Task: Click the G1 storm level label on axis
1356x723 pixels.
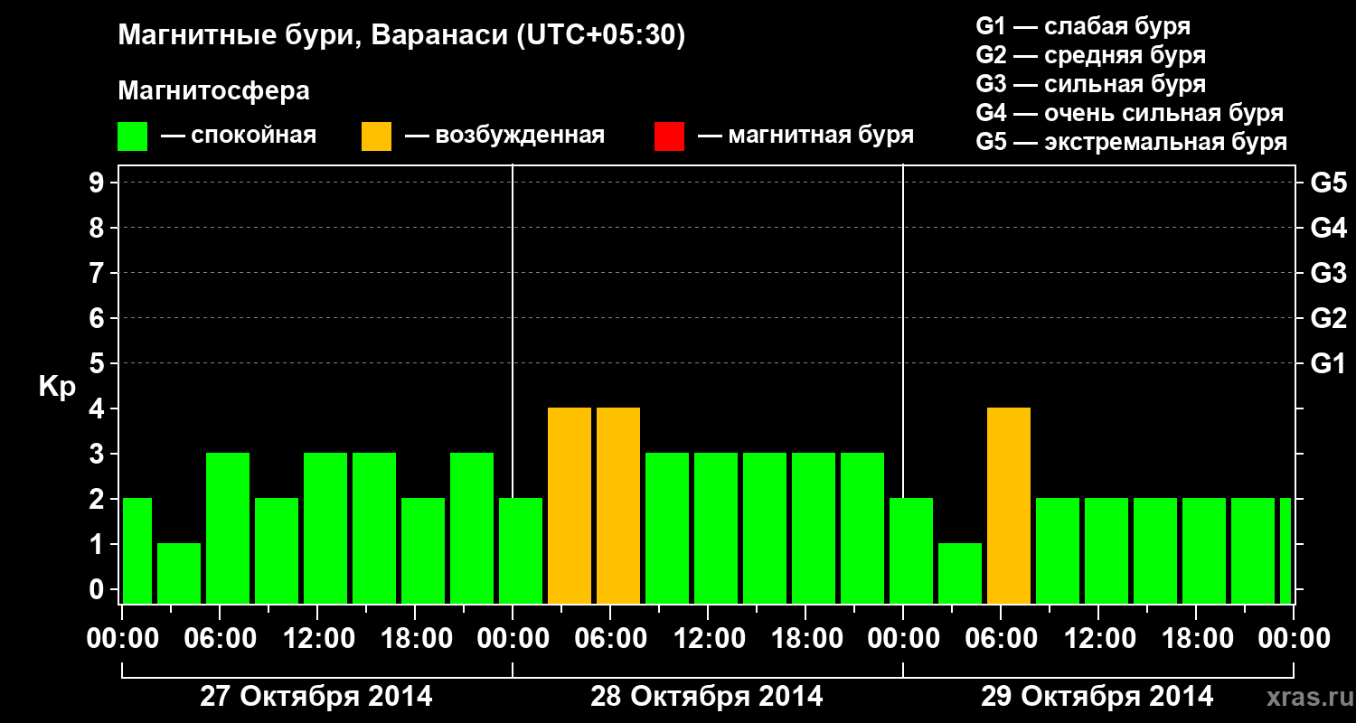Action: point(1328,364)
